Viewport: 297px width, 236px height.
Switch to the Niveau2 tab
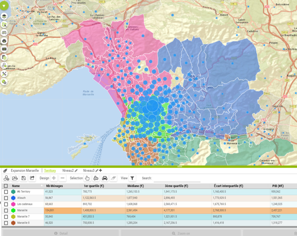click(68, 171)
